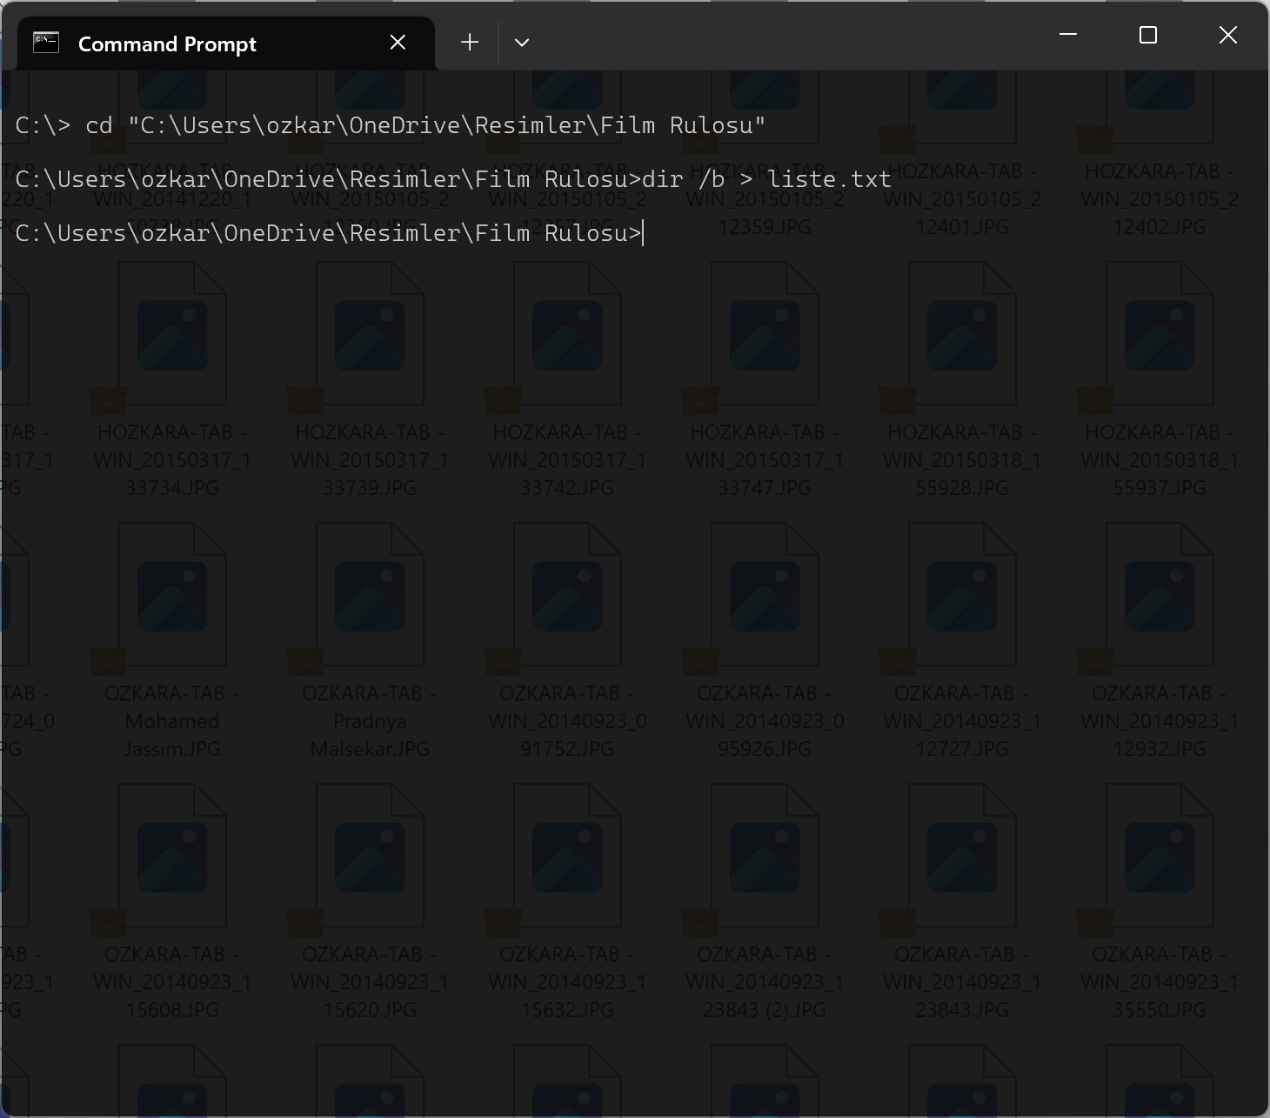Maximize the terminal window
Viewport: 1270px width, 1118px height.
pyautogui.click(x=1148, y=35)
